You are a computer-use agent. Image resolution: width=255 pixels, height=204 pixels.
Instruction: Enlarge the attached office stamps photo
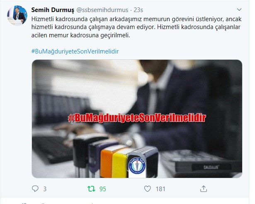[x=137, y=119]
